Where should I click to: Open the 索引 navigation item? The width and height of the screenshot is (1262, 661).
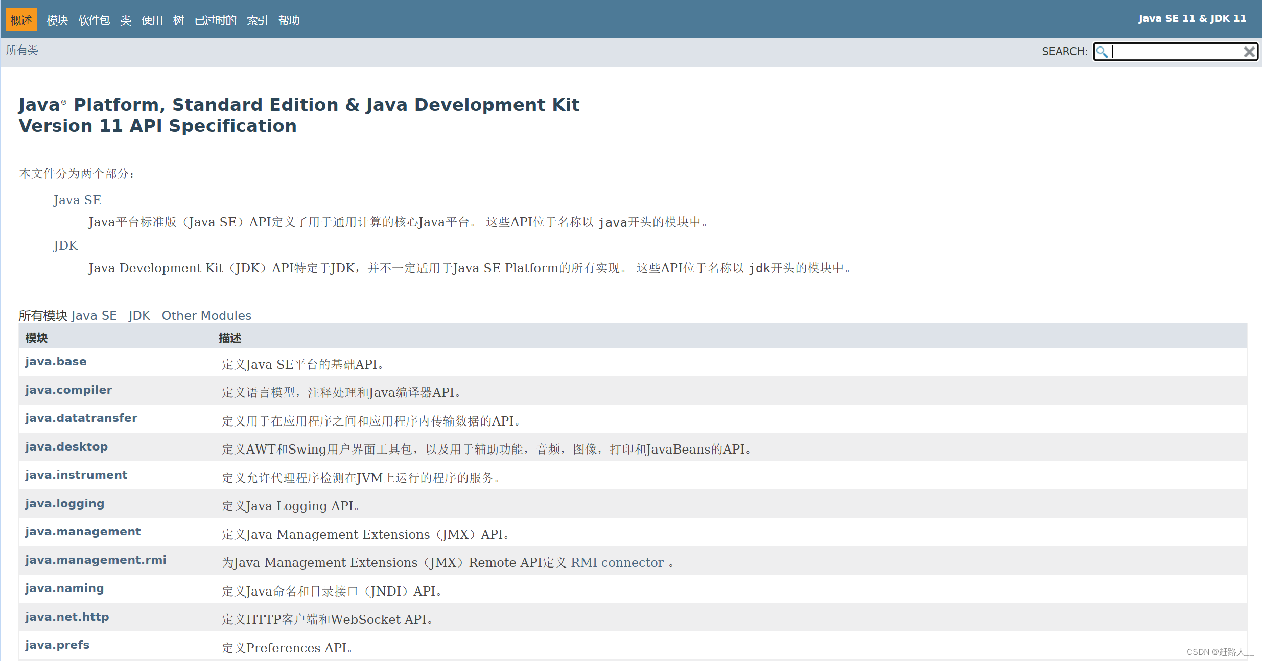(258, 20)
